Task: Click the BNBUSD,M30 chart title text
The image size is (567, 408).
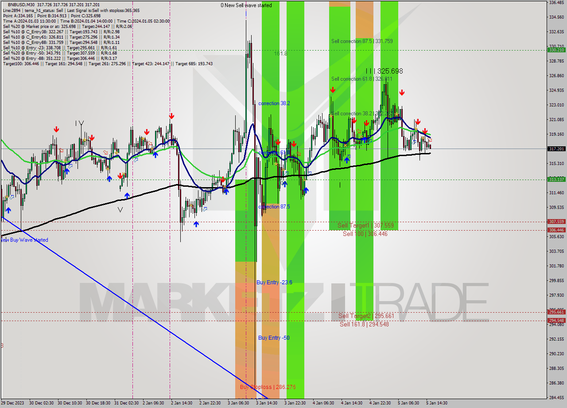Action: (x=21, y=4)
